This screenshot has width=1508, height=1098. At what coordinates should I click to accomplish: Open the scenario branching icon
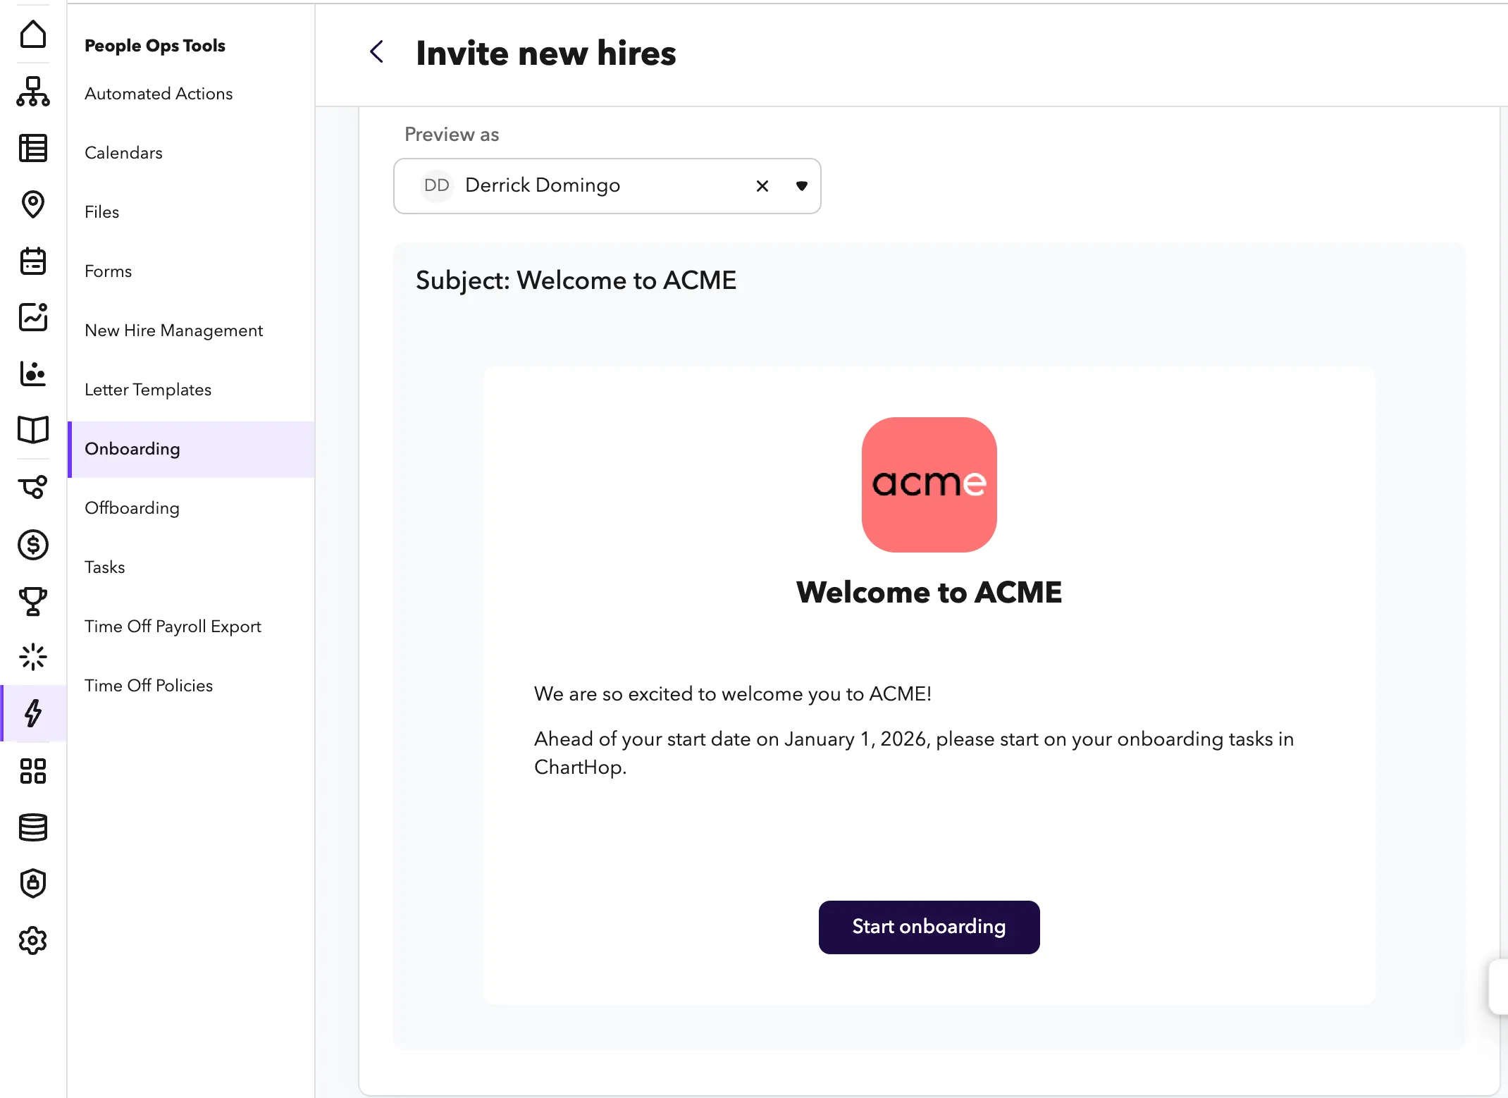pos(33,487)
